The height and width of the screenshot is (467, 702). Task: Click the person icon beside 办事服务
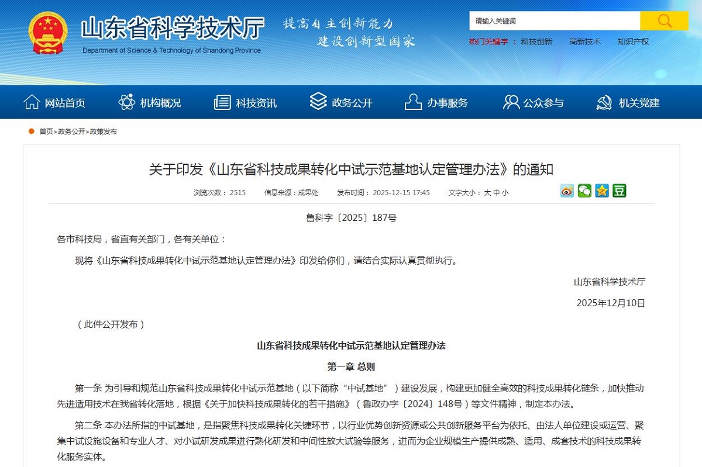point(412,102)
